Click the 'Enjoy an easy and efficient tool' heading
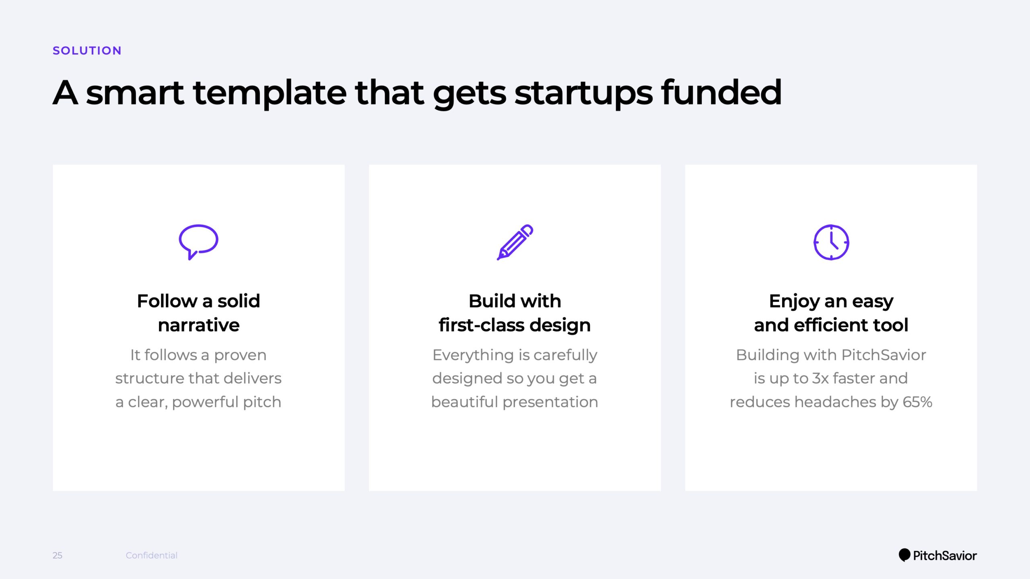Screen dimensions: 1030x579 831,313
